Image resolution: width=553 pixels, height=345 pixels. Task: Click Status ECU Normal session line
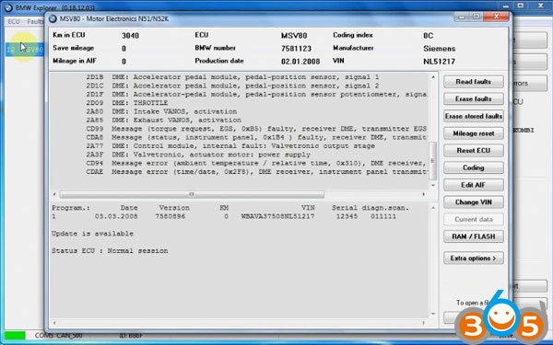[x=110, y=251]
